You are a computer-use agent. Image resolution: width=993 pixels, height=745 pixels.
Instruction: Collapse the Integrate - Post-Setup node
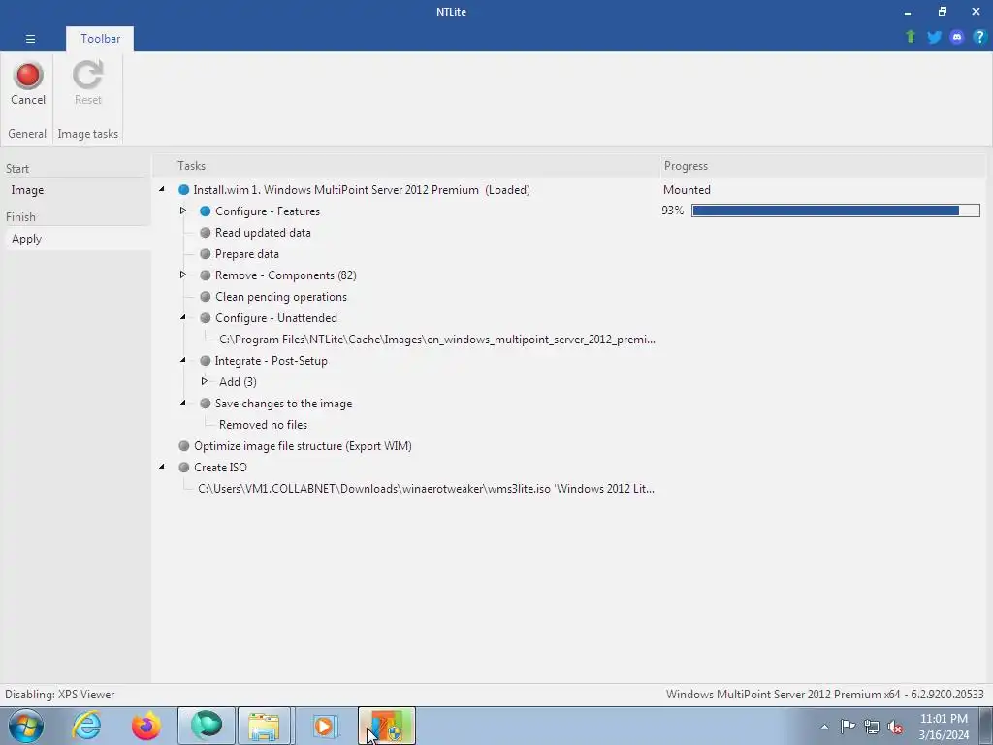(183, 360)
